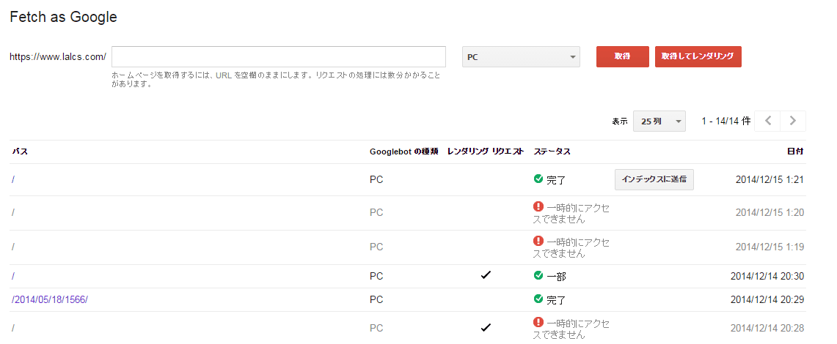
Task: Focus the URL path input field
Action: (x=279, y=57)
